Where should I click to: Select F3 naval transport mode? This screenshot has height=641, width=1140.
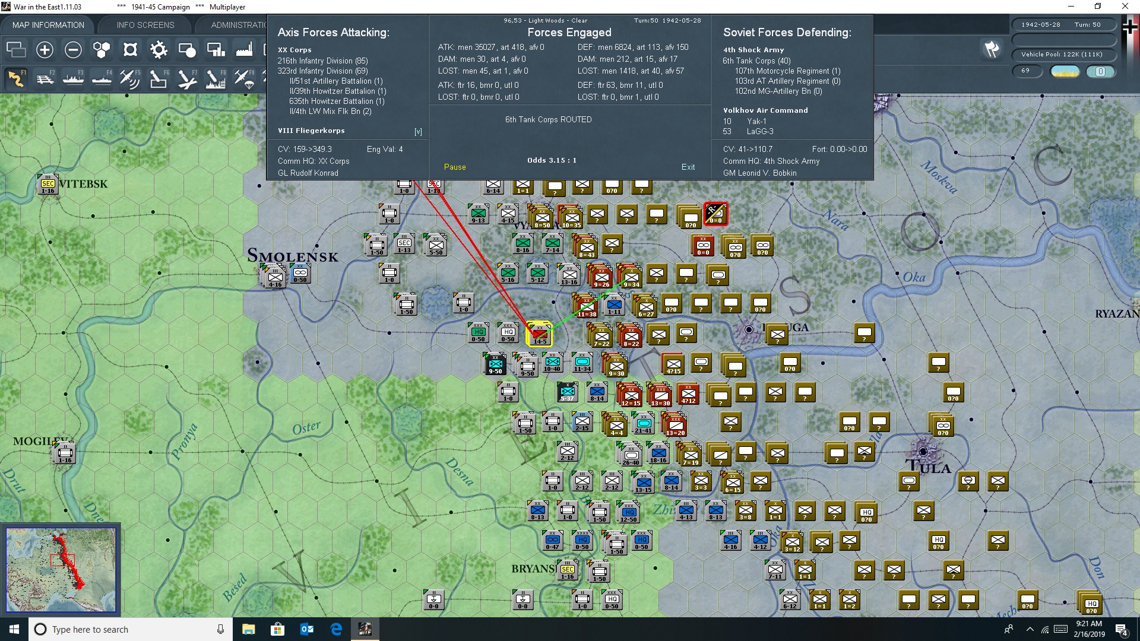pyautogui.click(x=73, y=78)
